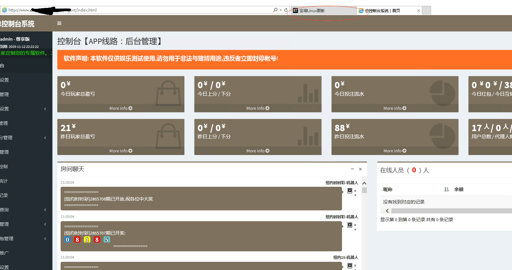Open the address bar search dropdown arrow
The image size is (512, 270).
(281, 10)
